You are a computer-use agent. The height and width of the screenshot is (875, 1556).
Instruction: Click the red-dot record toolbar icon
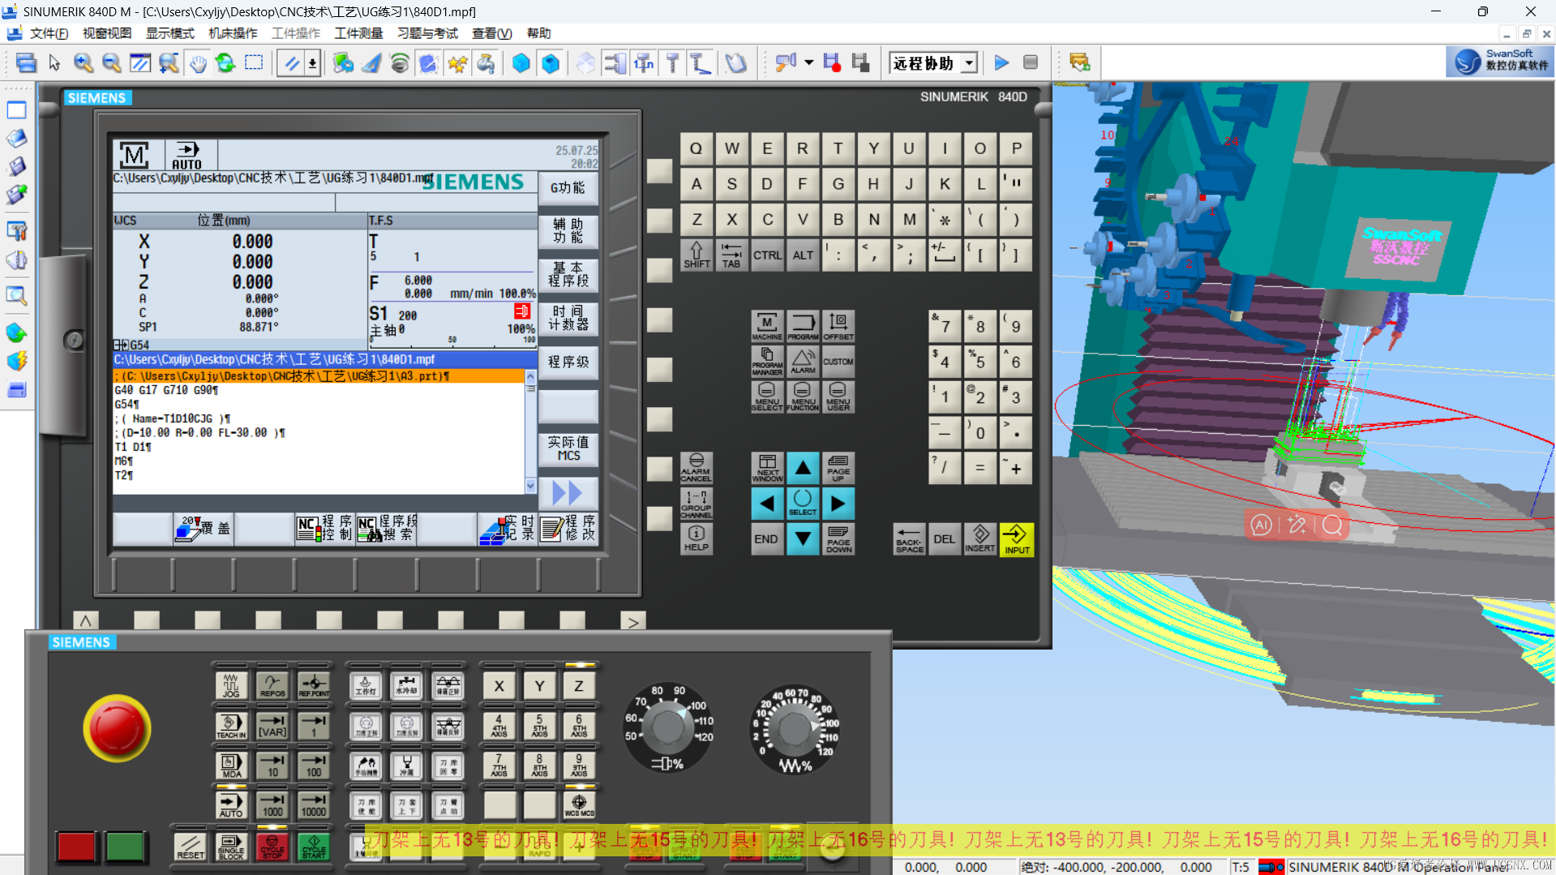[832, 63]
